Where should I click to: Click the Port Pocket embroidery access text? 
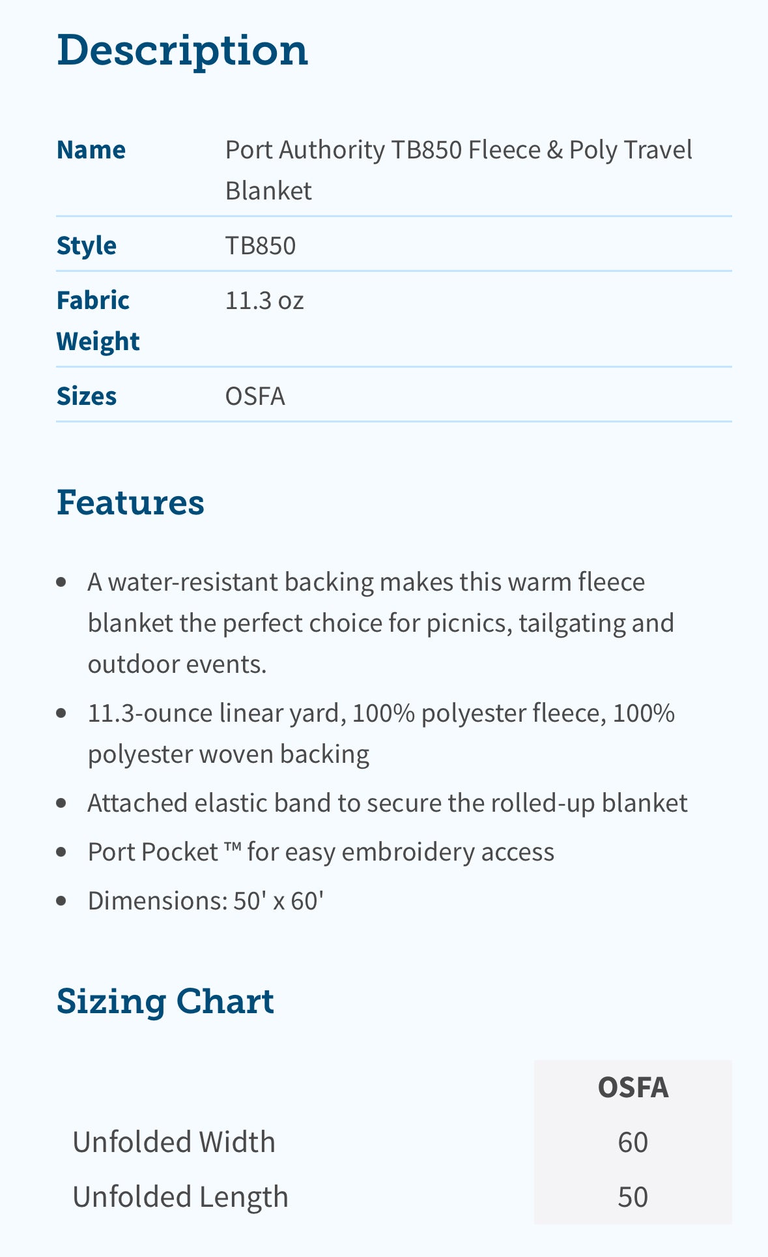(x=321, y=852)
